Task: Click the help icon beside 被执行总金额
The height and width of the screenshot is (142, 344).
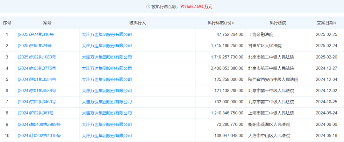Action: [x=148, y=7]
